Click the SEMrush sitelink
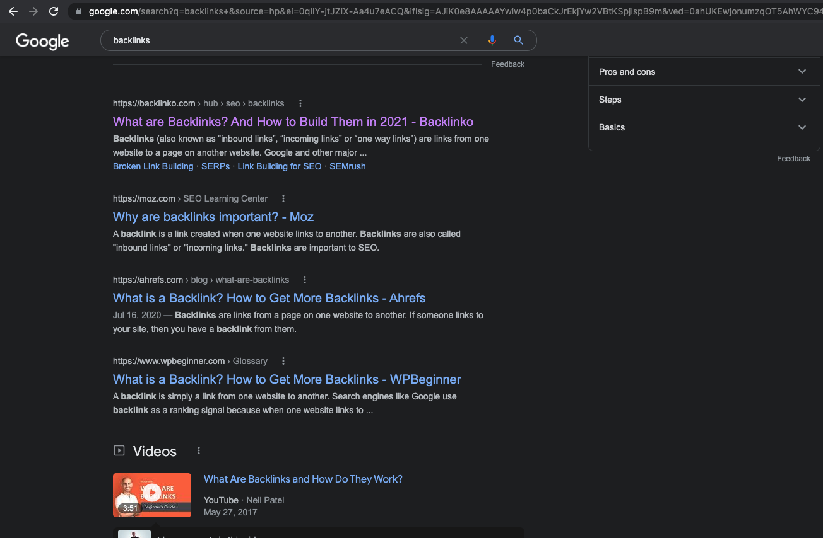 point(347,166)
